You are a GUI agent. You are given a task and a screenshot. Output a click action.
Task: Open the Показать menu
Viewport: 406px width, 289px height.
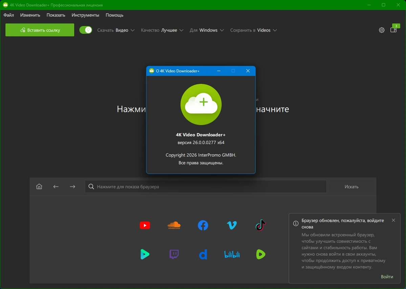tap(56, 15)
